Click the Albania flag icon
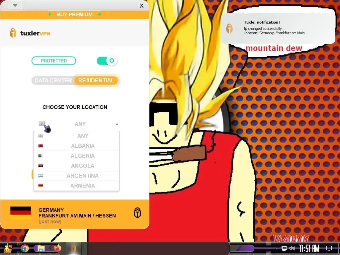 41,146
